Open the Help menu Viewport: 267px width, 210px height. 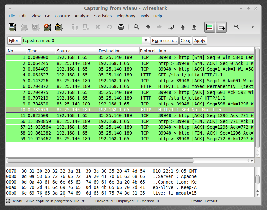coord(158,16)
